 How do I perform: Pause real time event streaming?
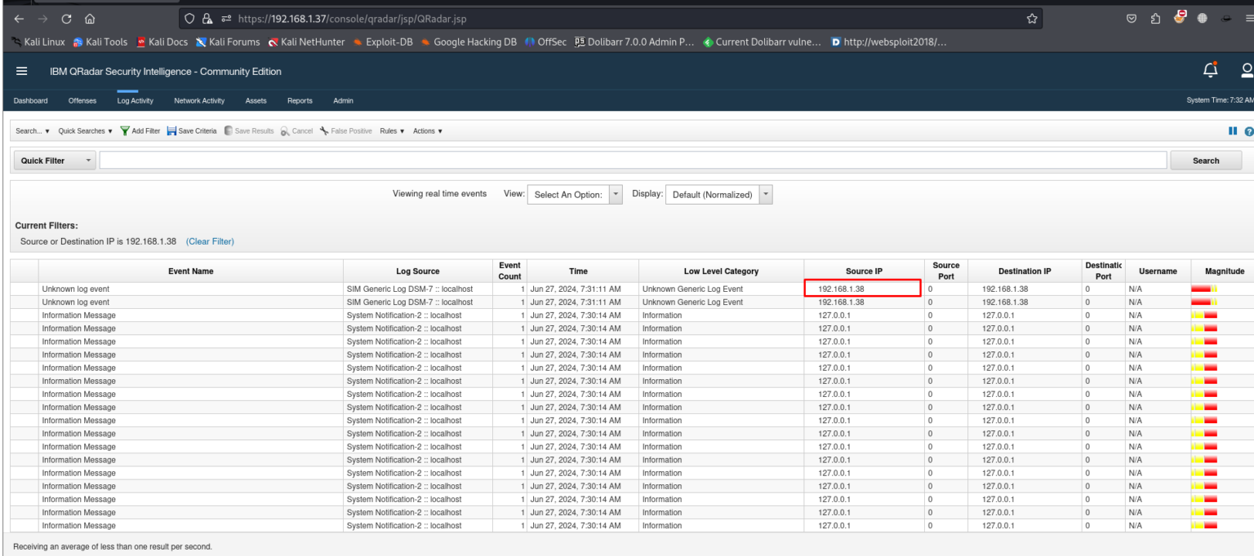pyautogui.click(x=1233, y=130)
